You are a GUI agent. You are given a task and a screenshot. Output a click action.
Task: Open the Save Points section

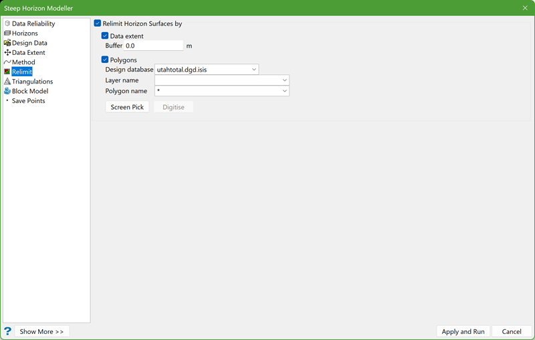pyautogui.click(x=28, y=100)
